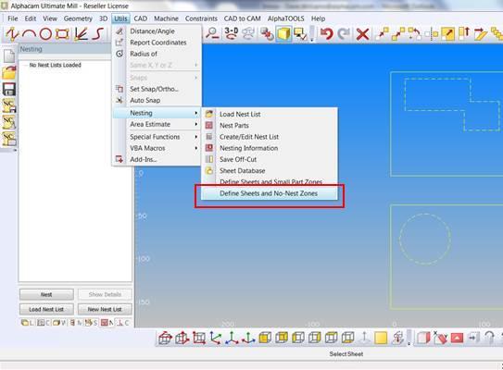Click the flat yellow square icon in bottom toolbar
This screenshot has width=503, height=370.
pos(381,338)
